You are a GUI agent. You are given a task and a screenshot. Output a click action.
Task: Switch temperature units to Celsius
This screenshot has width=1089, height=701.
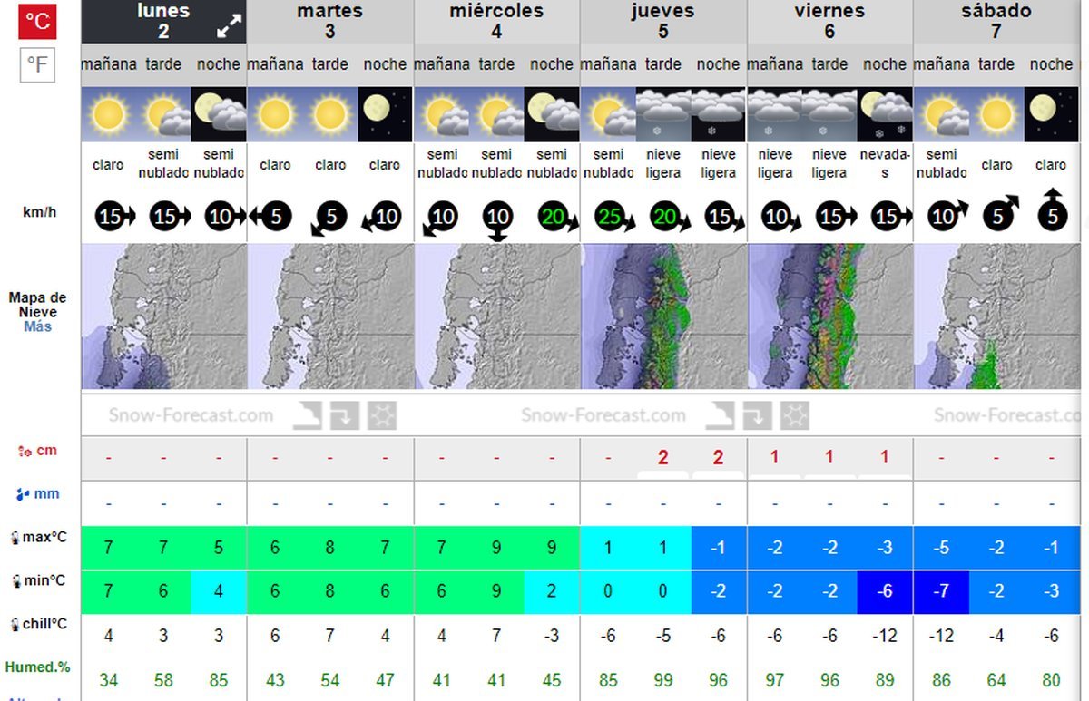(38, 20)
